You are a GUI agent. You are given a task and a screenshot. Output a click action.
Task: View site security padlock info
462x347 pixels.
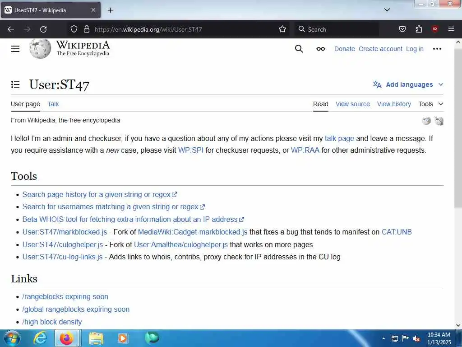click(x=86, y=29)
